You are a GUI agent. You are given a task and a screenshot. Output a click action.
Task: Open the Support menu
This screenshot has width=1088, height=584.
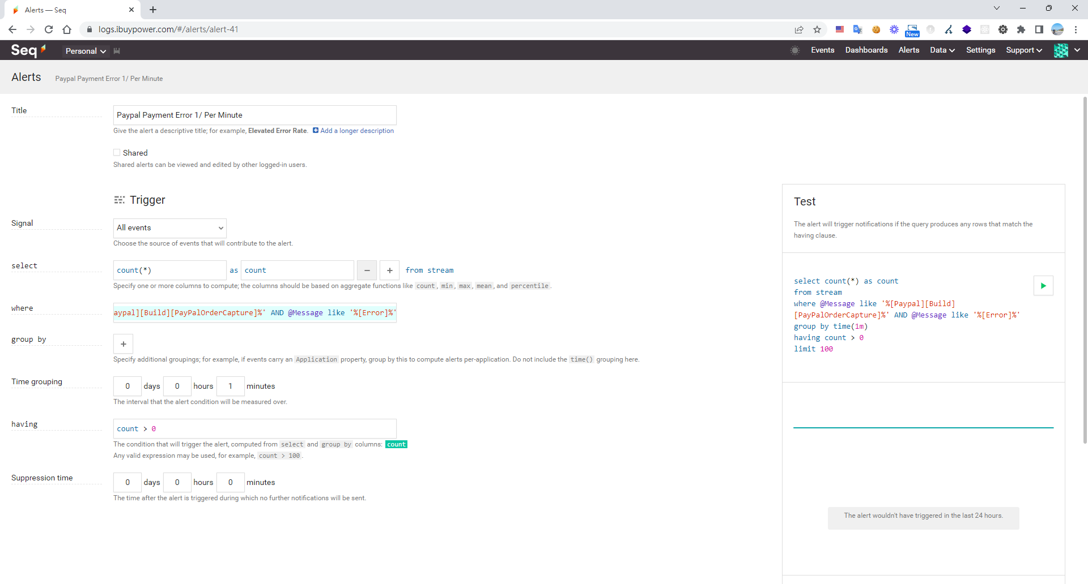[1023, 50]
